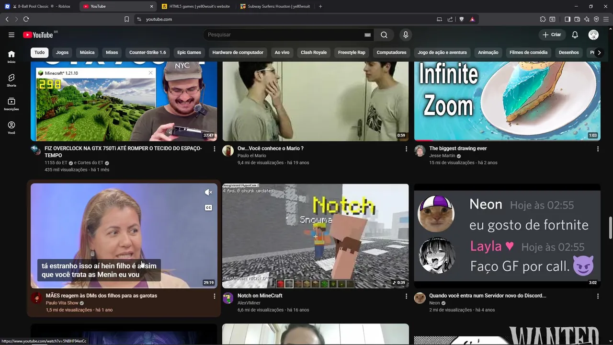Open the Paulo Vita Show channel link

coord(62,303)
